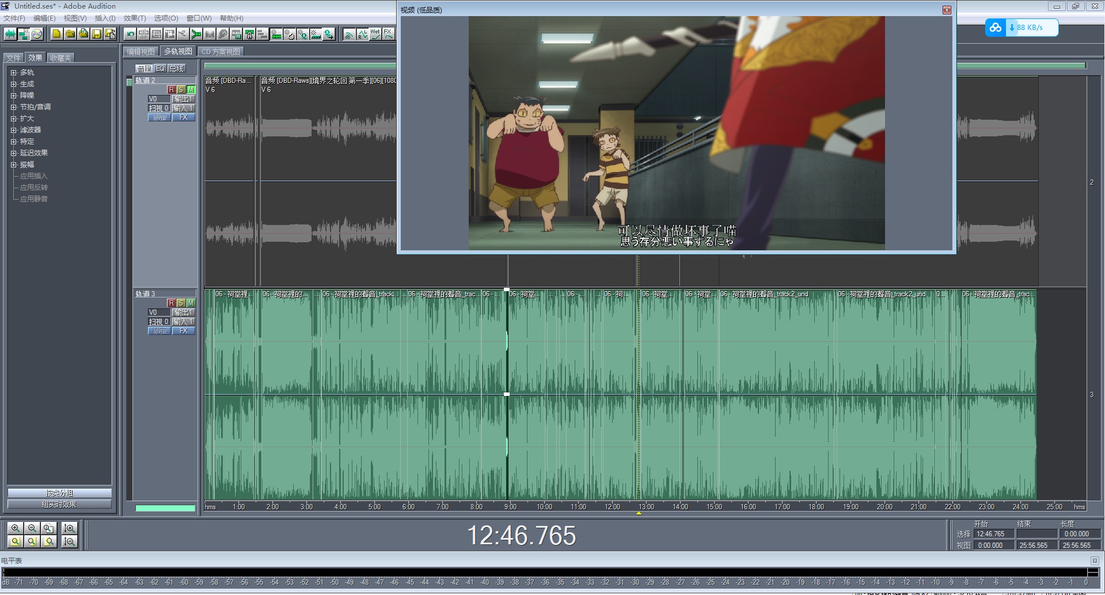This screenshot has width=1105, height=595.
Task: Click 输入1 input button on track 2
Action: coord(184,108)
